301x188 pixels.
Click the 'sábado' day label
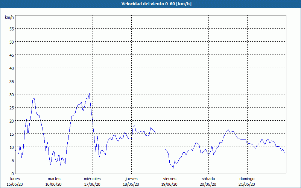[208, 179]
